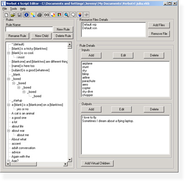Click the (*) synonyms toolbar icon

click(46, 15)
